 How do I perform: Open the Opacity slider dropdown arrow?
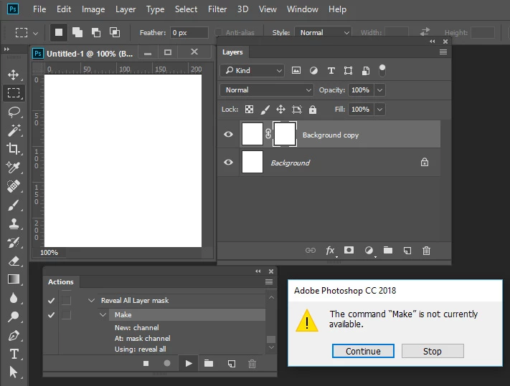379,90
